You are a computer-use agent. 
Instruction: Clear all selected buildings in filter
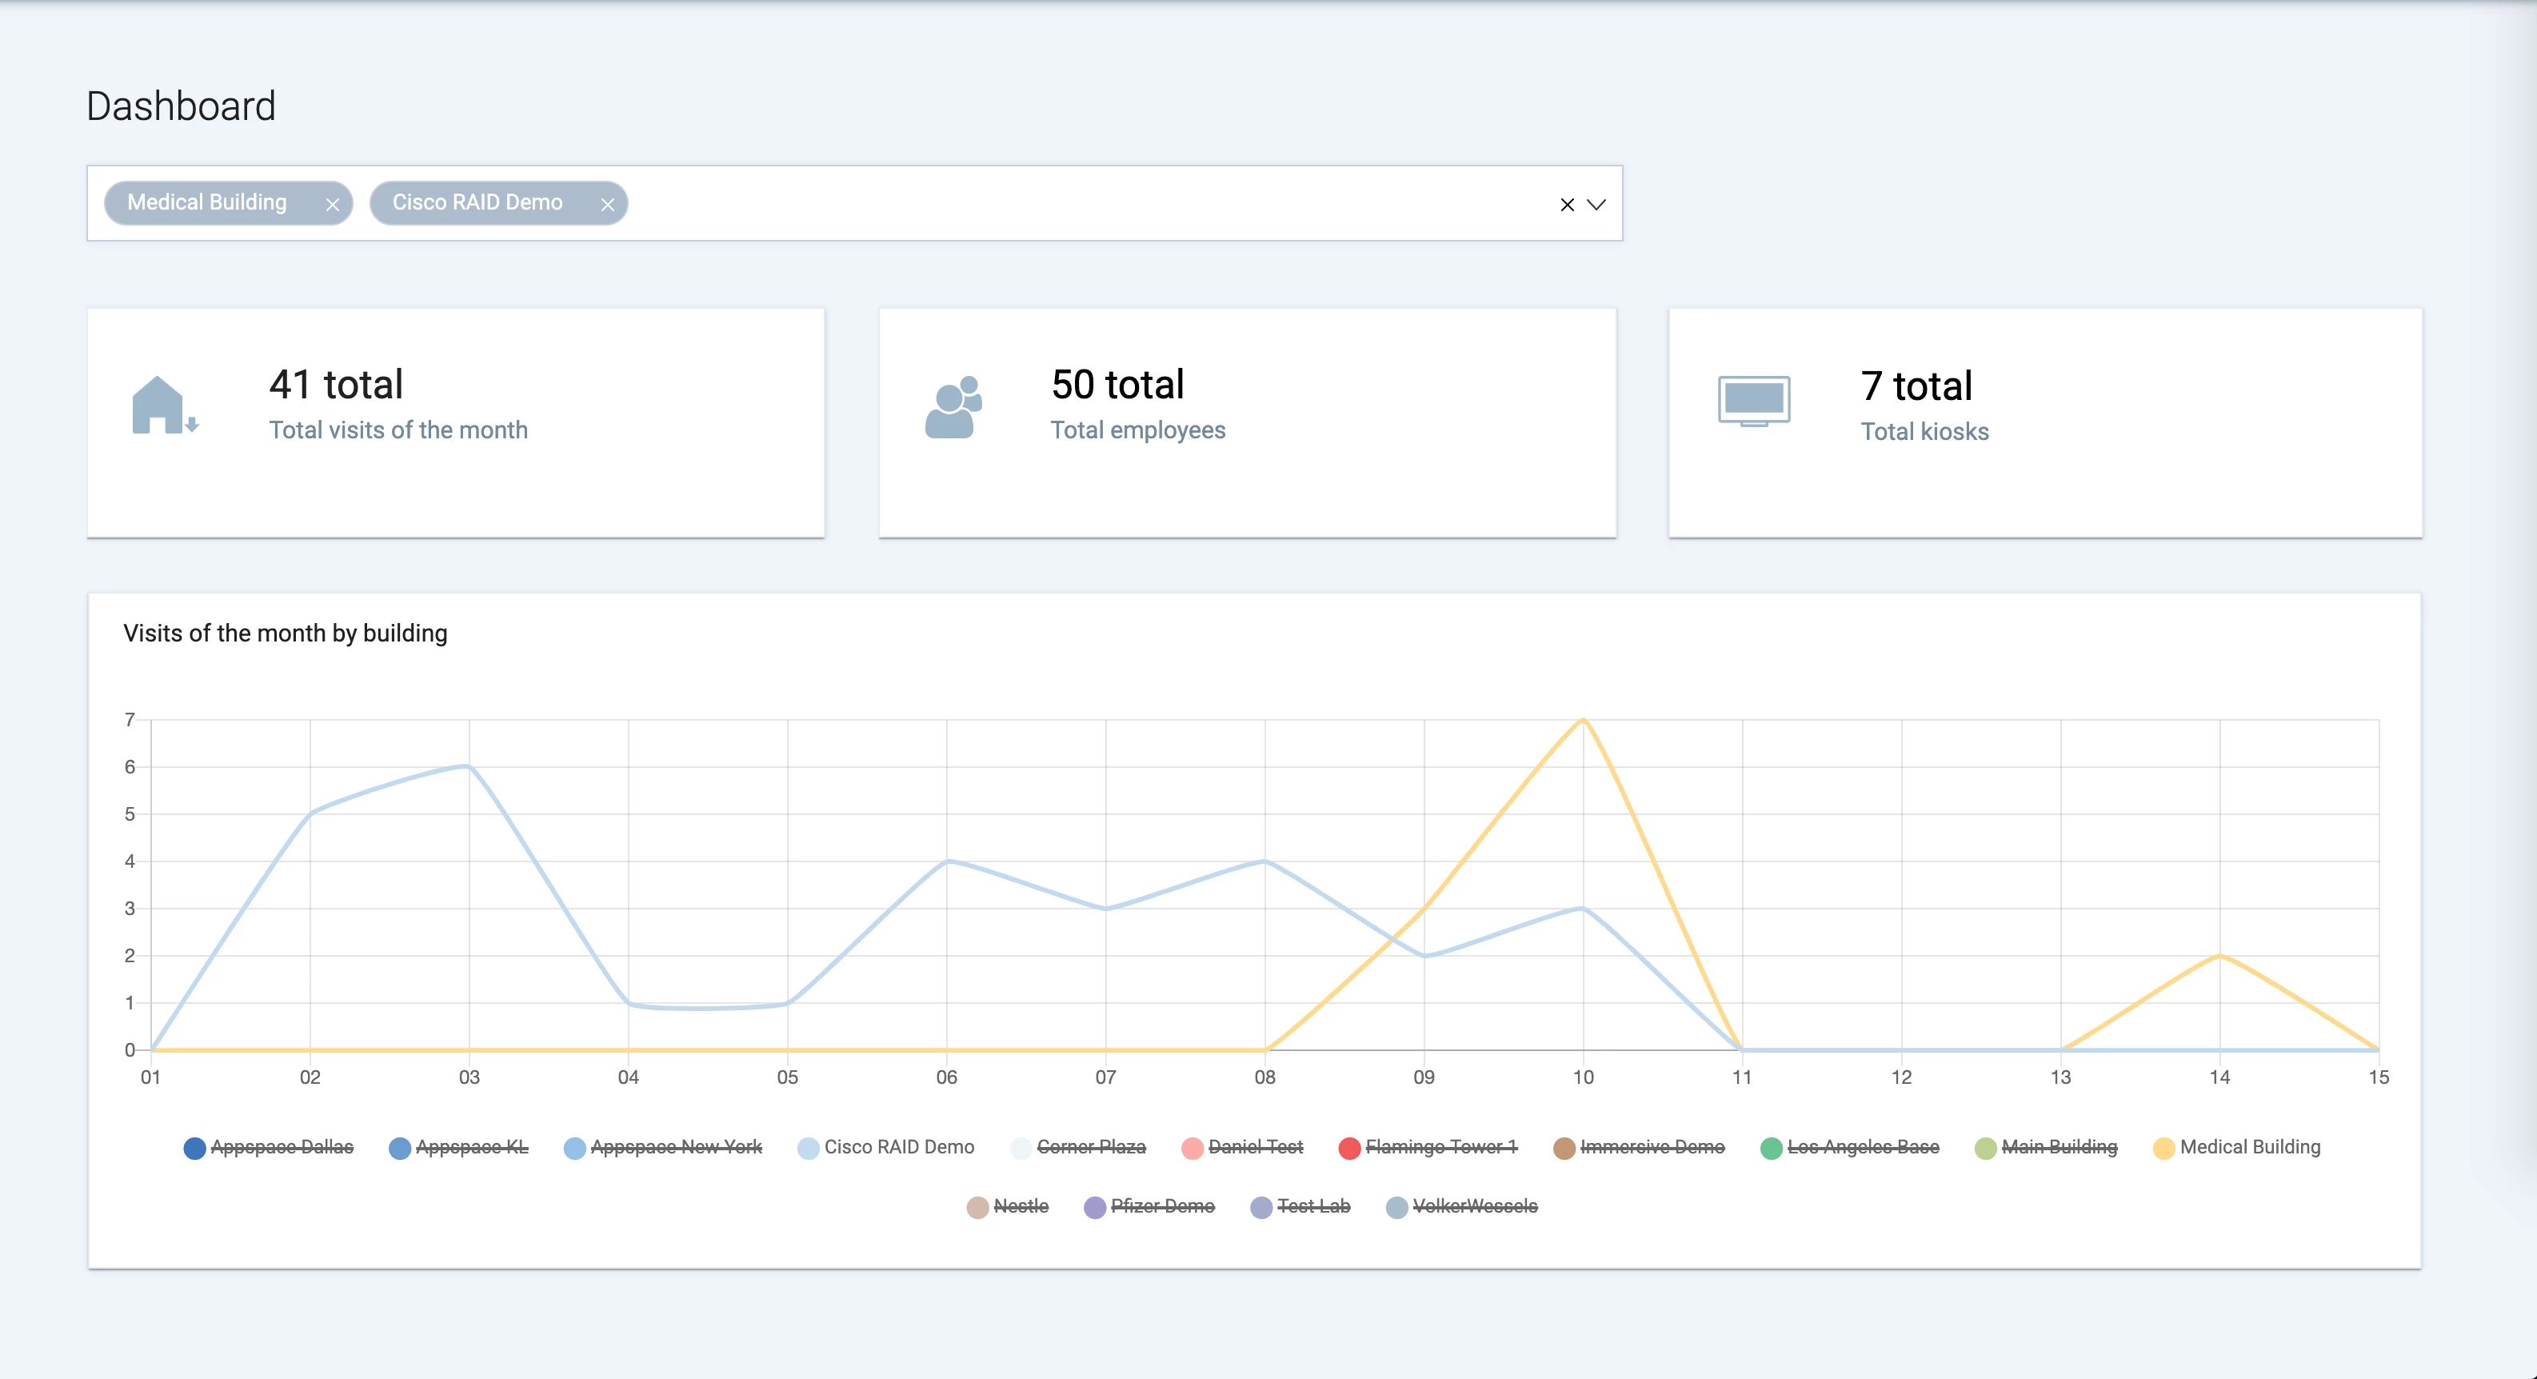[x=1567, y=205]
